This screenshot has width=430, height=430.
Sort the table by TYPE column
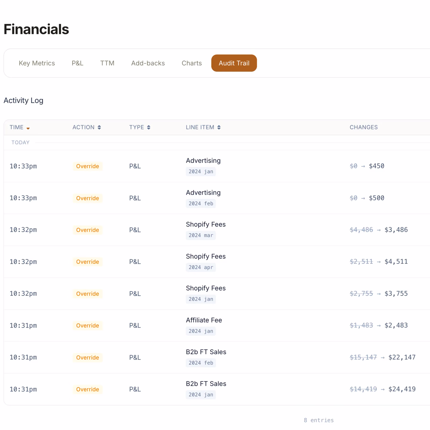click(x=139, y=127)
